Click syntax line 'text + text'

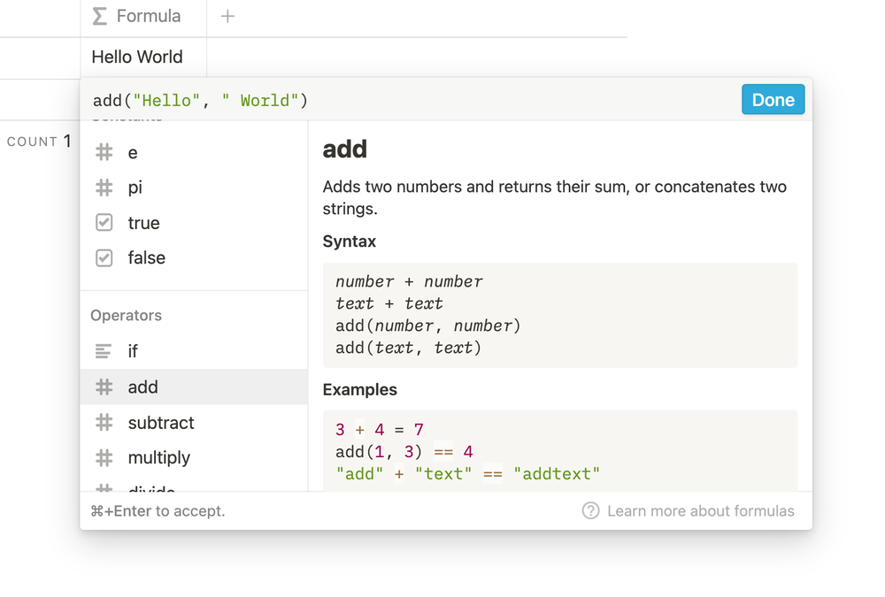389,303
